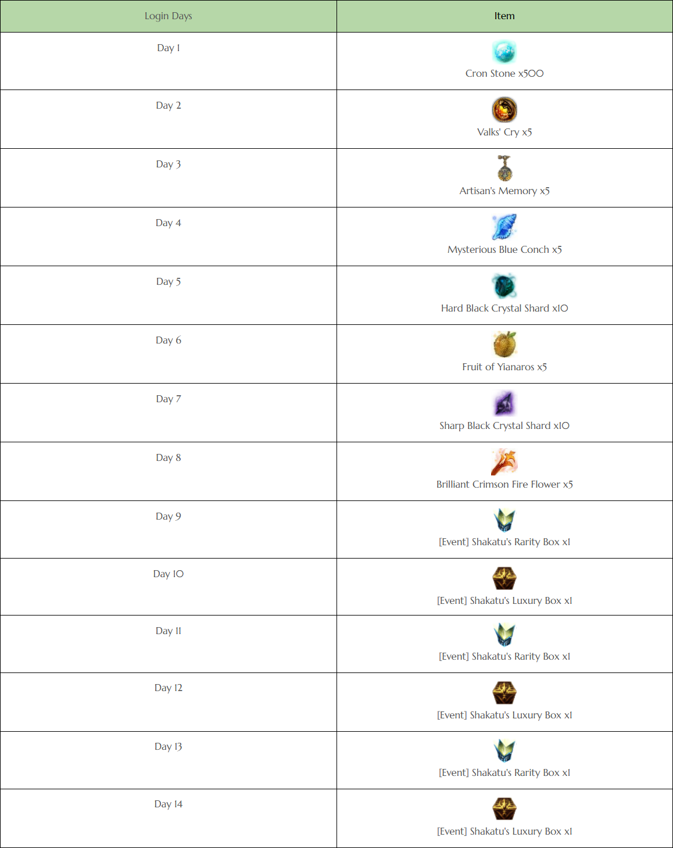The image size is (673, 848).
Task: Click the Cron Stone x500 label
Action: pos(504,74)
